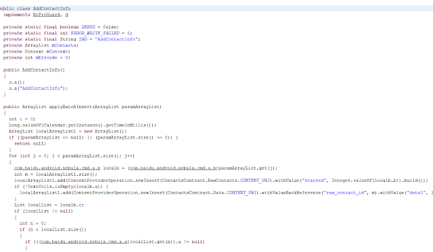Click CONTENT_URI after ContactsContract.Data
This screenshot has width=433, height=252.
(242, 193)
